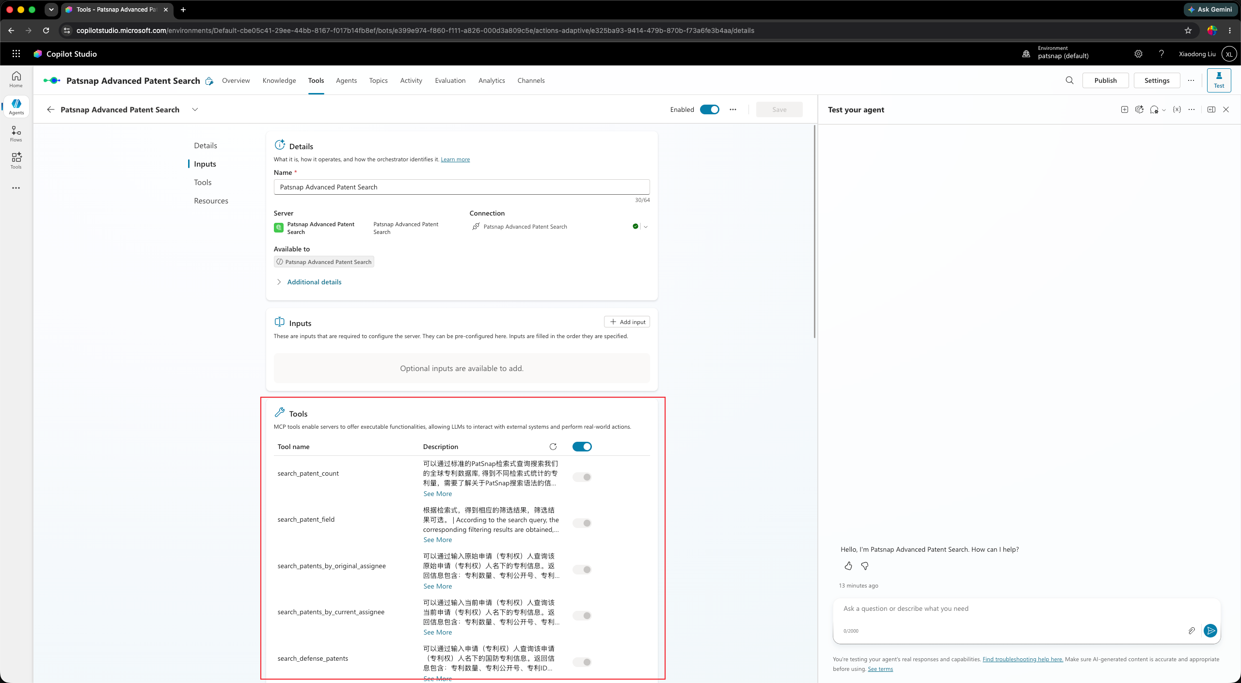Viewport: 1241px width, 683px height.
Task: Open top bar more options ellipsis
Action: (x=1191, y=80)
